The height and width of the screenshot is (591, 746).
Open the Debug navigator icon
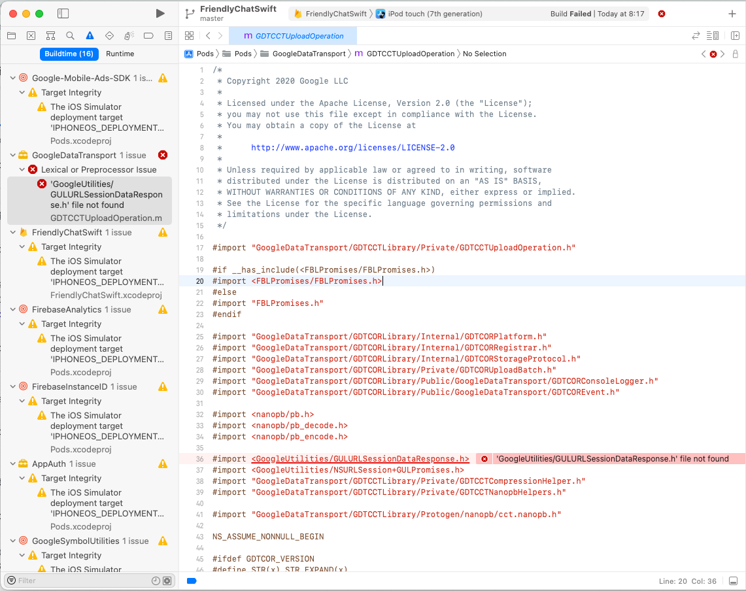point(128,36)
